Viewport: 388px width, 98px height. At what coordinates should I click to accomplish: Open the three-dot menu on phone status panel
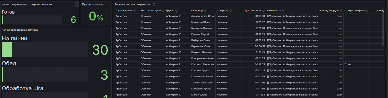(77, 5)
